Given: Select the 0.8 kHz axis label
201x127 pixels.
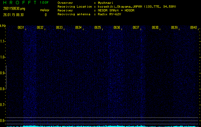Looking at the screenshot, I should (3, 89).
